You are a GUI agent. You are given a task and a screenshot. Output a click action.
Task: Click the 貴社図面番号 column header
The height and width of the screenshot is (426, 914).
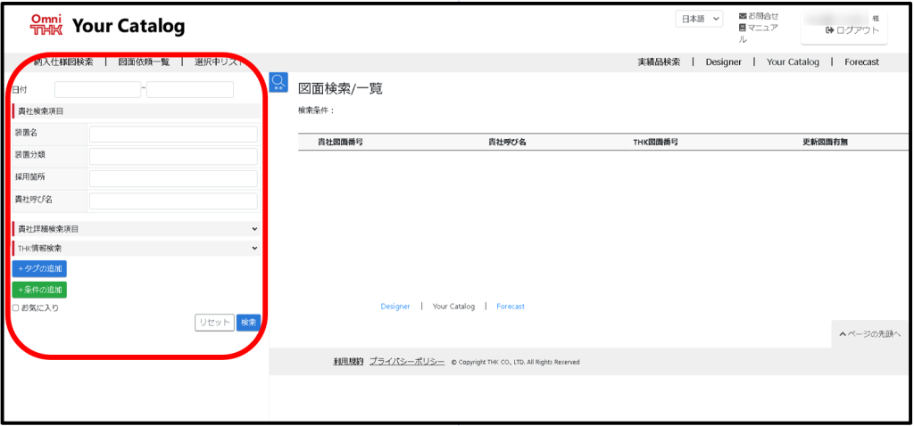[x=340, y=142]
